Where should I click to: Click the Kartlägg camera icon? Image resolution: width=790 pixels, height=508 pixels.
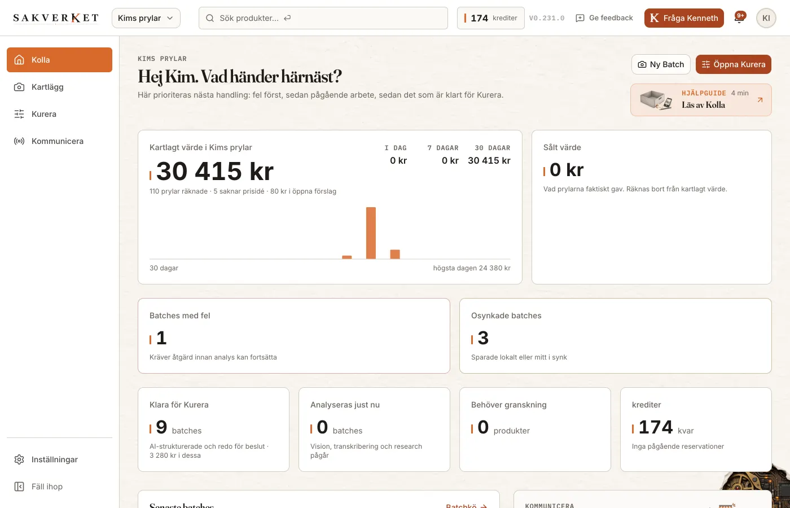click(x=19, y=87)
